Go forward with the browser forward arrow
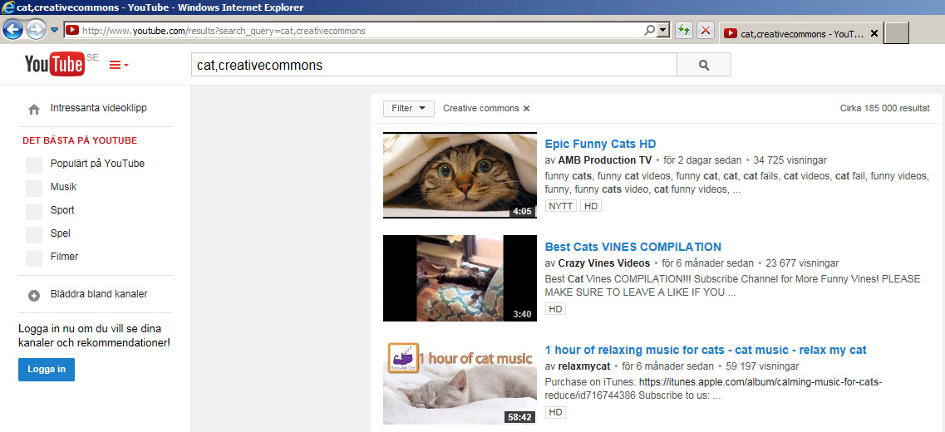The width and height of the screenshot is (945, 432). (36, 30)
